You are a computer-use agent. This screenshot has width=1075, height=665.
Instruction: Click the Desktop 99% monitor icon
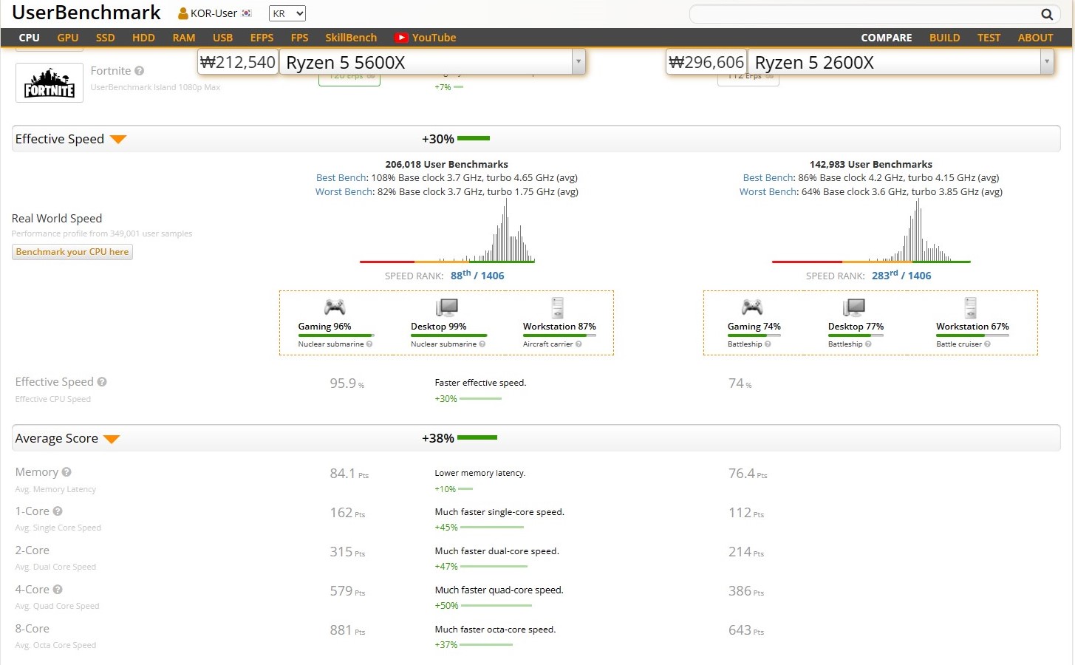[x=447, y=307]
